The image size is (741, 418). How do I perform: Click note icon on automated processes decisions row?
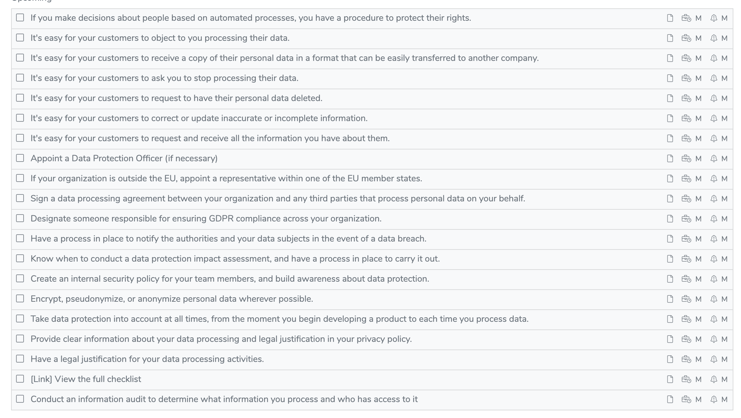pos(670,18)
